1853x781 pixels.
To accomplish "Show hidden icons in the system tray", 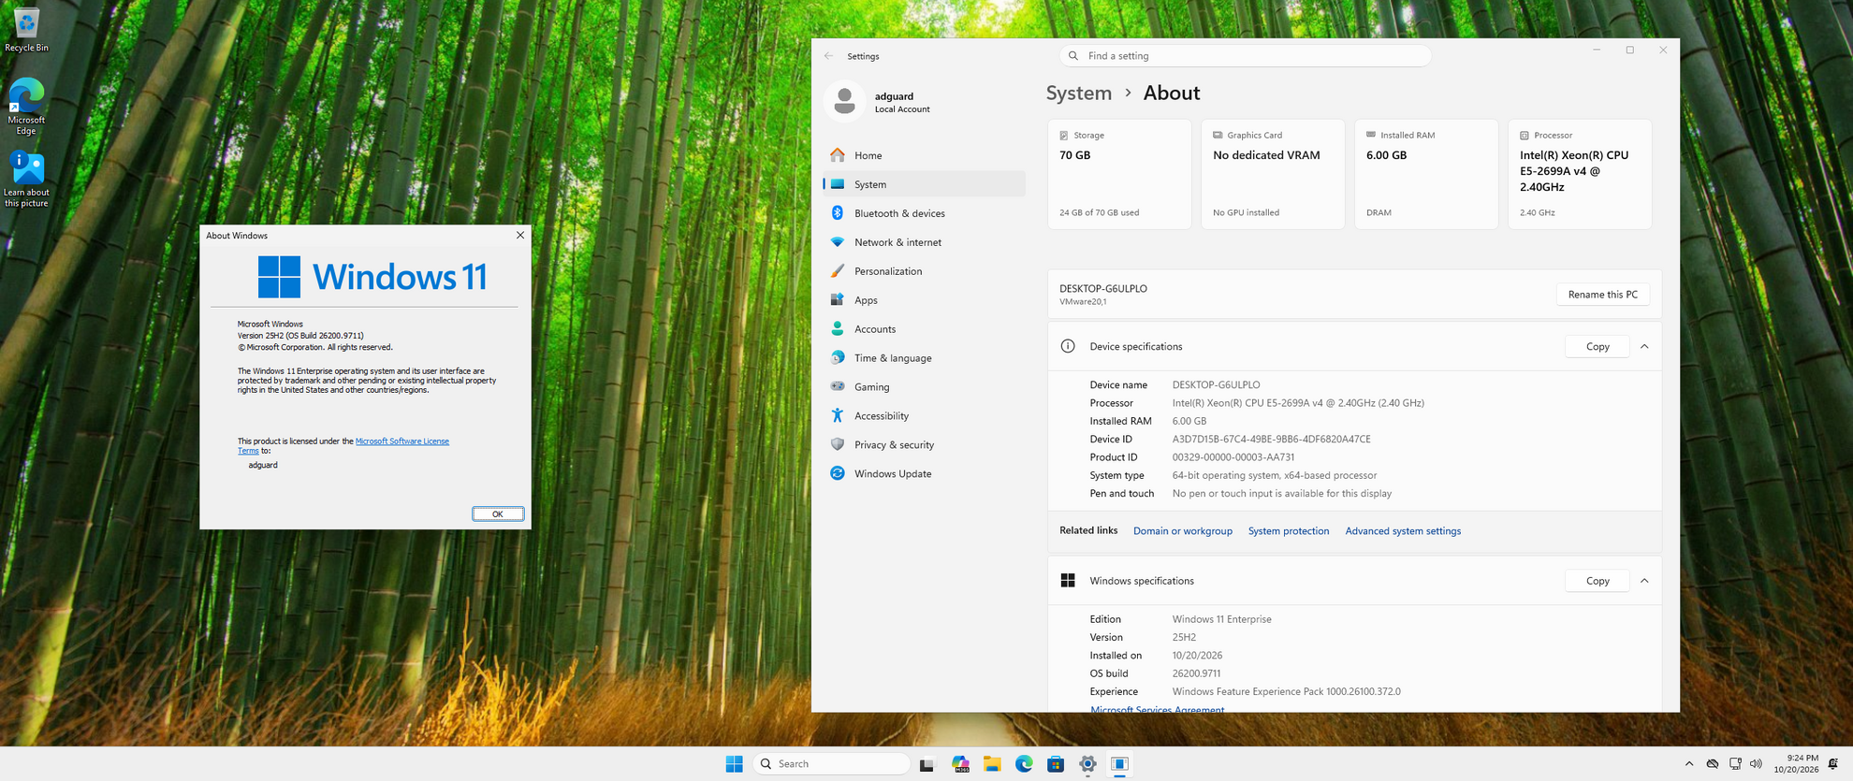I will [x=1689, y=764].
